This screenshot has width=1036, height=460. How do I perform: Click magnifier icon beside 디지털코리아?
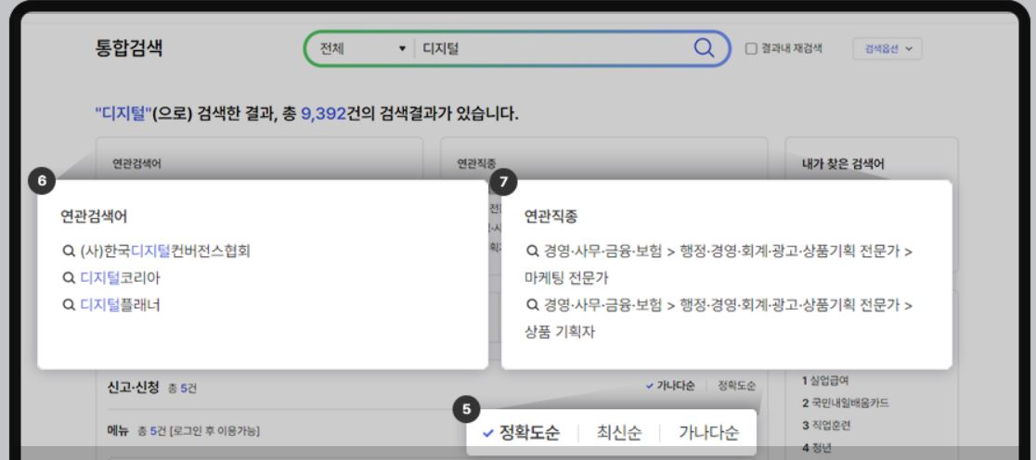tap(69, 278)
